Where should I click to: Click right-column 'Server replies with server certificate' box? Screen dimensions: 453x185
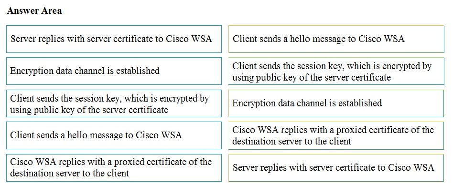[x=336, y=168]
